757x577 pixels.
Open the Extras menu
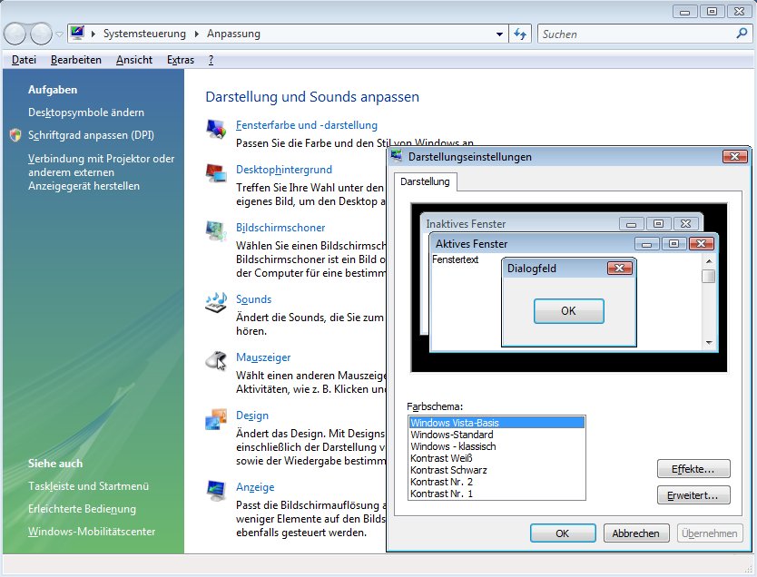pyautogui.click(x=181, y=60)
